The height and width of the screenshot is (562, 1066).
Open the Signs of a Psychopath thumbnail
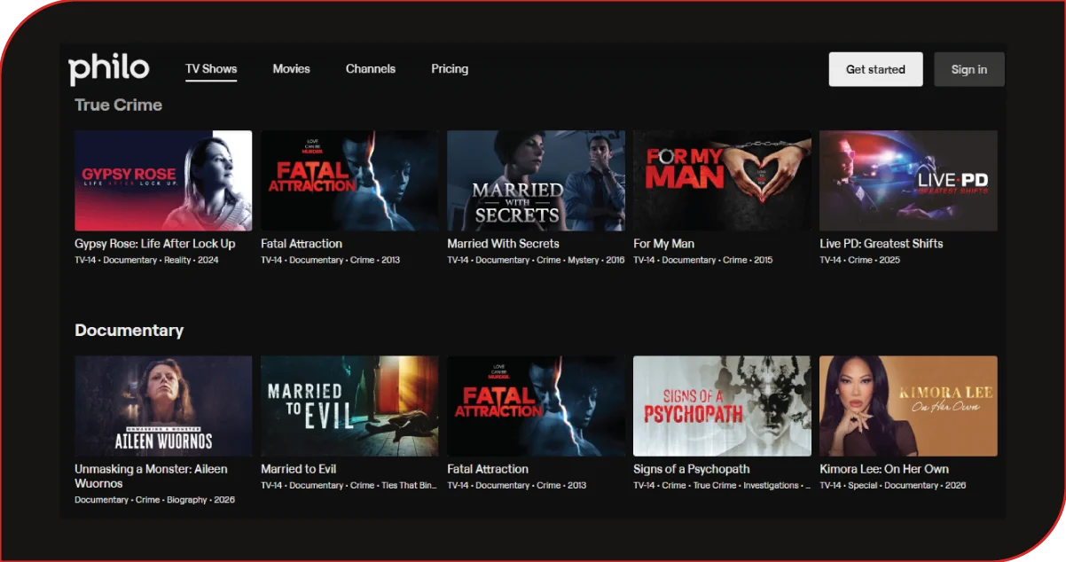pos(722,406)
